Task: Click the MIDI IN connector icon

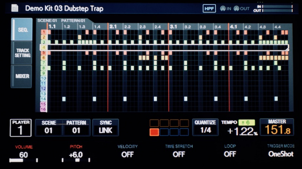Action: pyautogui.click(x=223, y=8)
